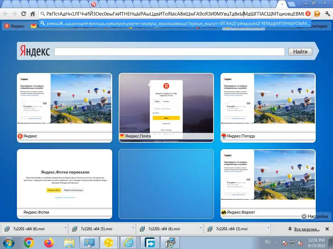The height and width of the screenshot is (249, 333).
Task: Switch to the tab with red icon
Action: click(94, 4)
